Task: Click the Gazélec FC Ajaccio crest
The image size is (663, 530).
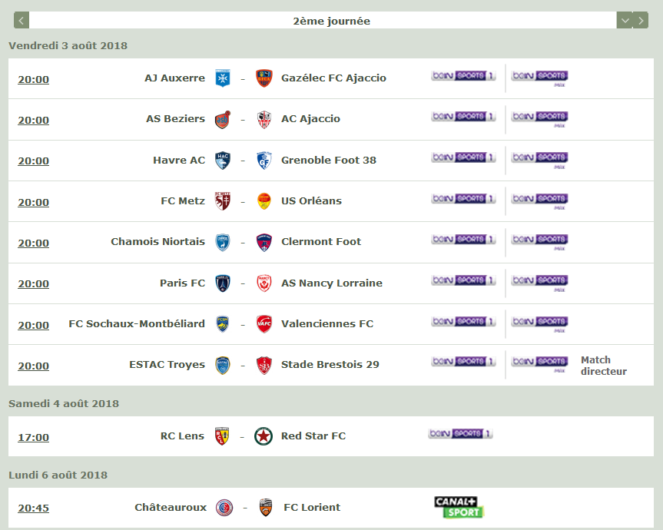Action: pyautogui.click(x=264, y=78)
